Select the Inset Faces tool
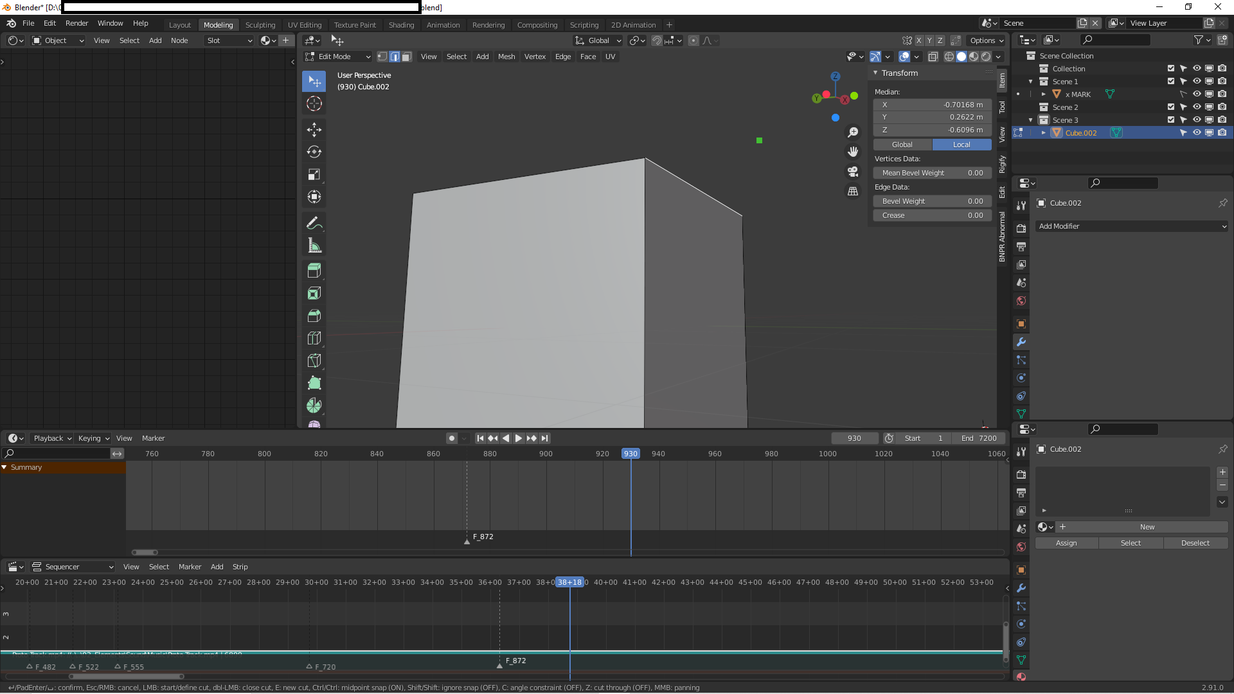Screen dimensions: 1234x694 [314, 293]
